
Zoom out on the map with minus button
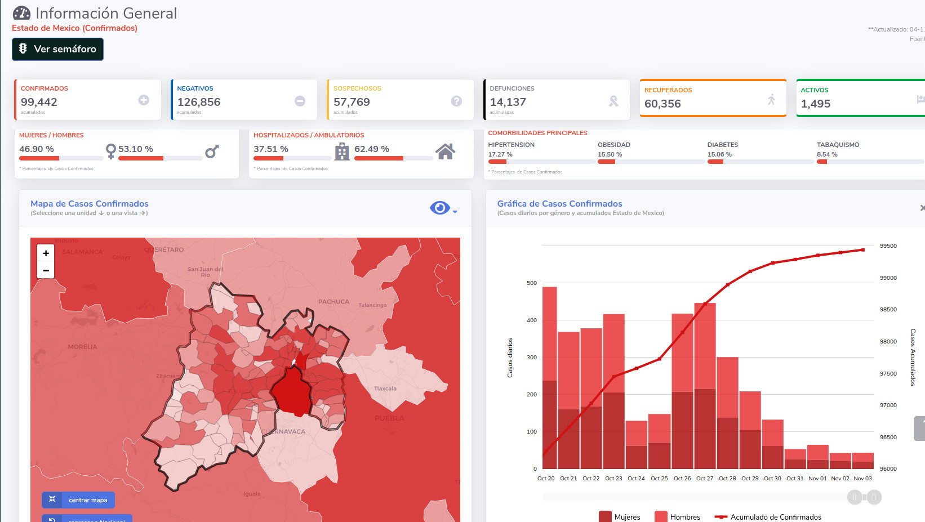[x=46, y=270]
